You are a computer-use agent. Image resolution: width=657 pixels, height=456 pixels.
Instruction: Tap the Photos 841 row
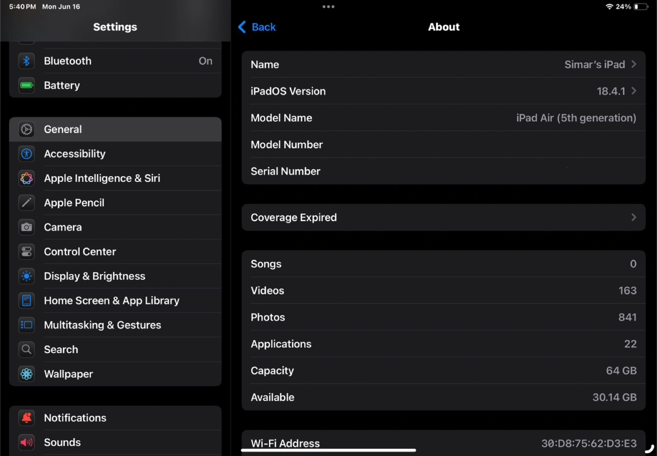[443, 317]
